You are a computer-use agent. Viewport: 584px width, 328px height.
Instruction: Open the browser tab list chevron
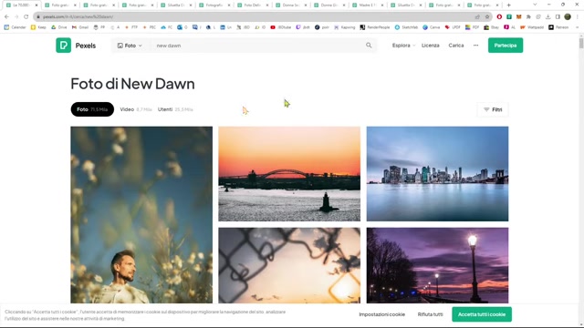pos(535,5)
